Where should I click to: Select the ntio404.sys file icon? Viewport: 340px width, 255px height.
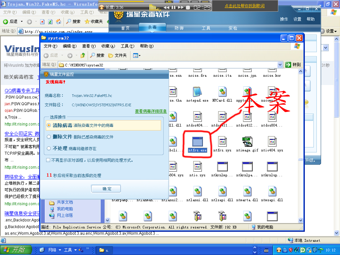(272, 141)
